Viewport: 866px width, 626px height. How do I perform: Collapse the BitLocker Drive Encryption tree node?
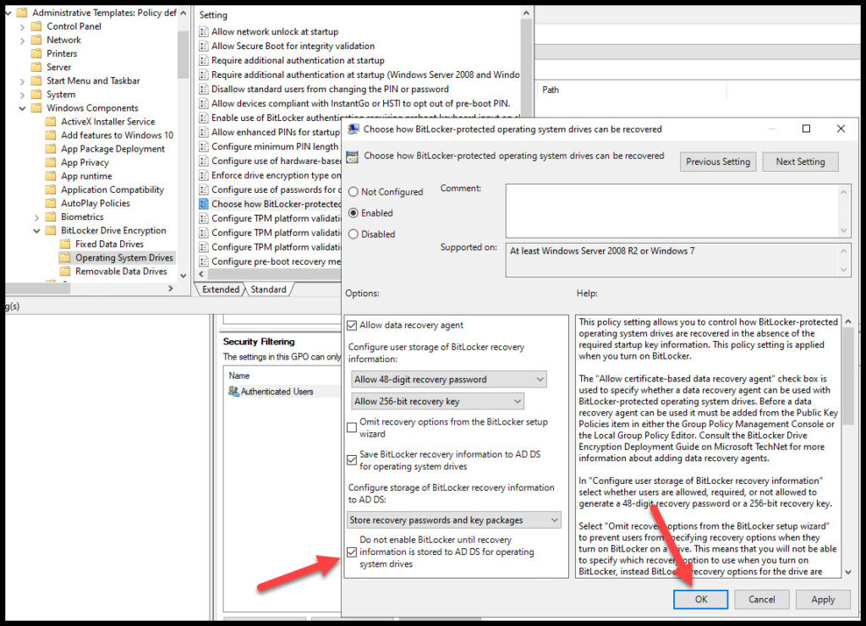[36, 231]
